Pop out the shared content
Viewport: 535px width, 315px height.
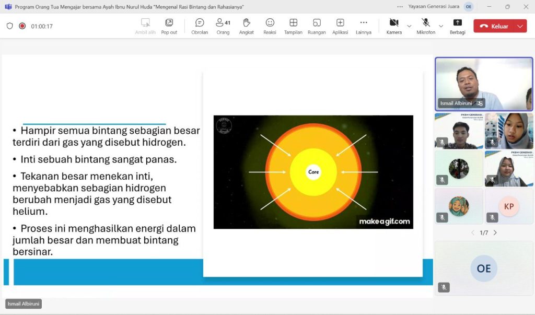click(x=169, y=26)
